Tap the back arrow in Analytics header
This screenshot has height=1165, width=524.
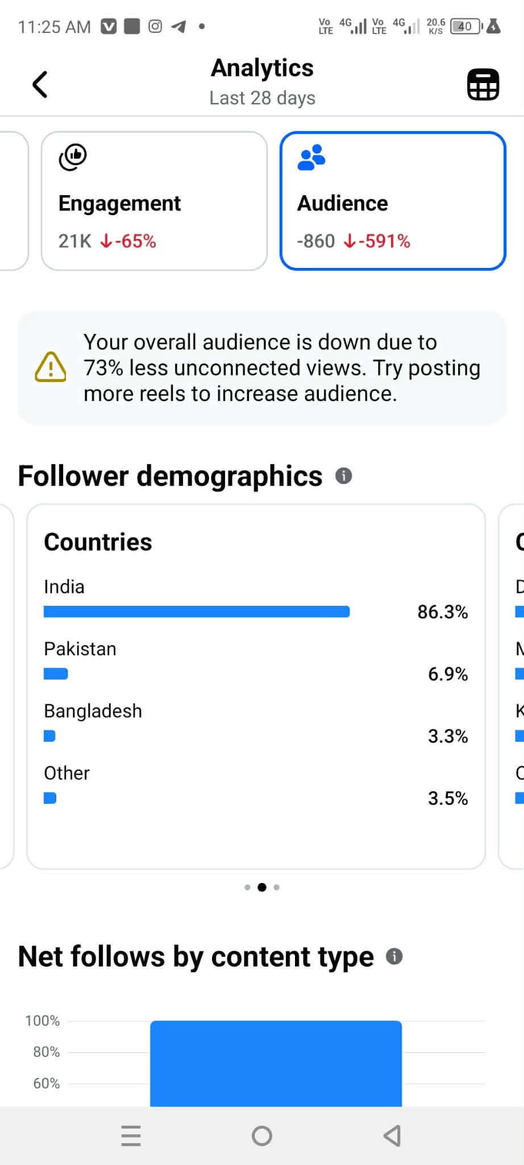[x=40, y=85]
